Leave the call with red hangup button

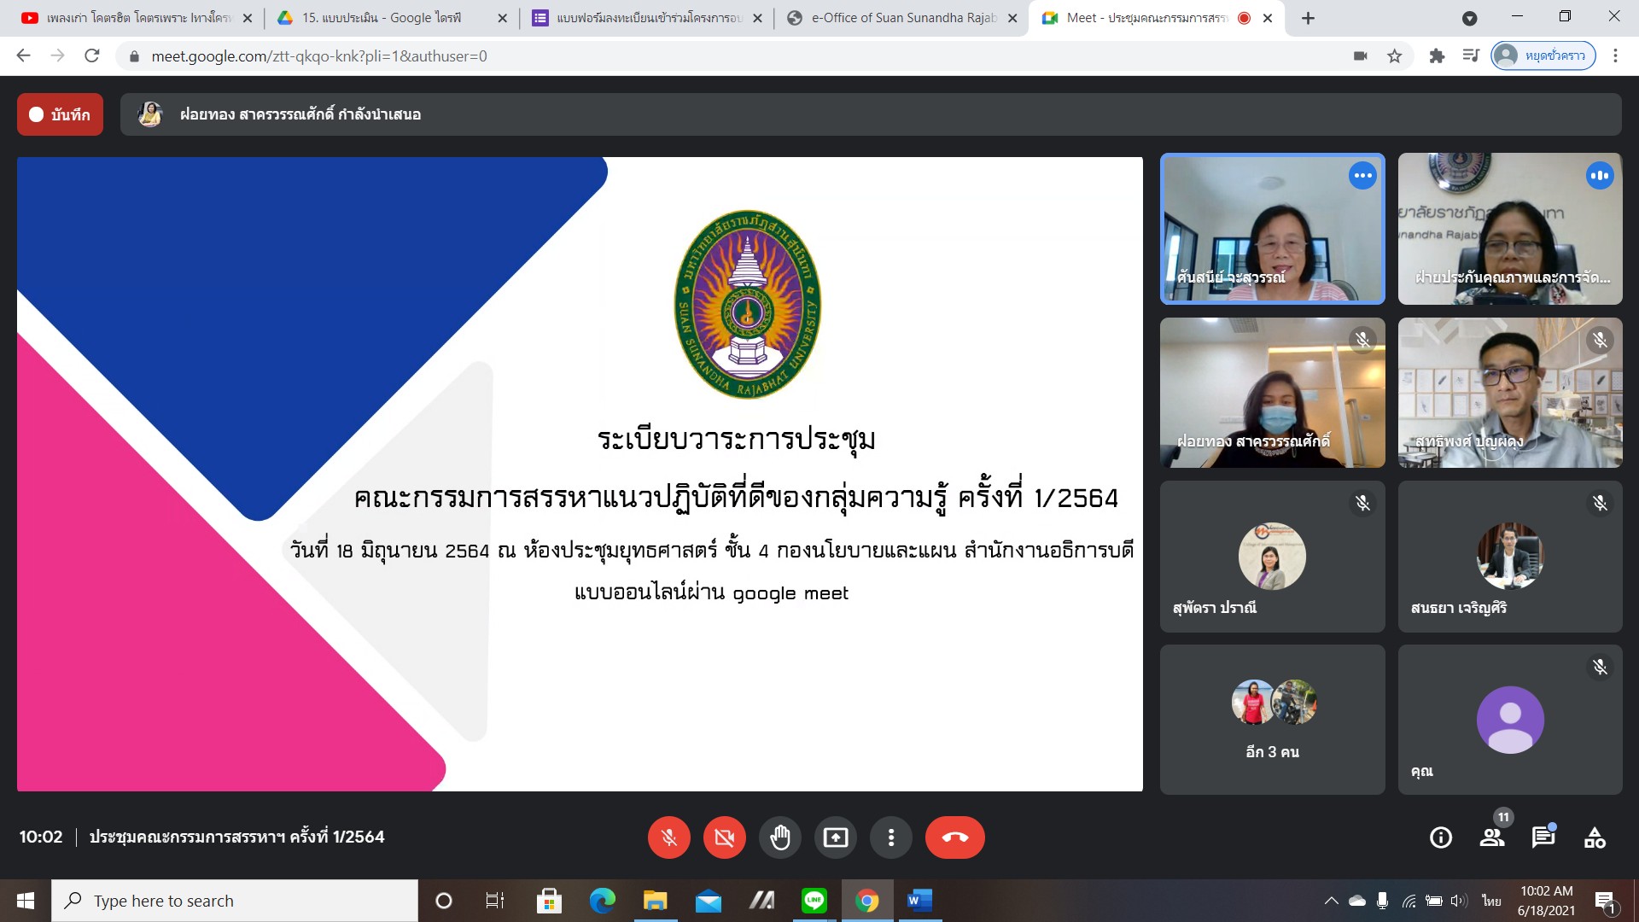tap(954, 837)
